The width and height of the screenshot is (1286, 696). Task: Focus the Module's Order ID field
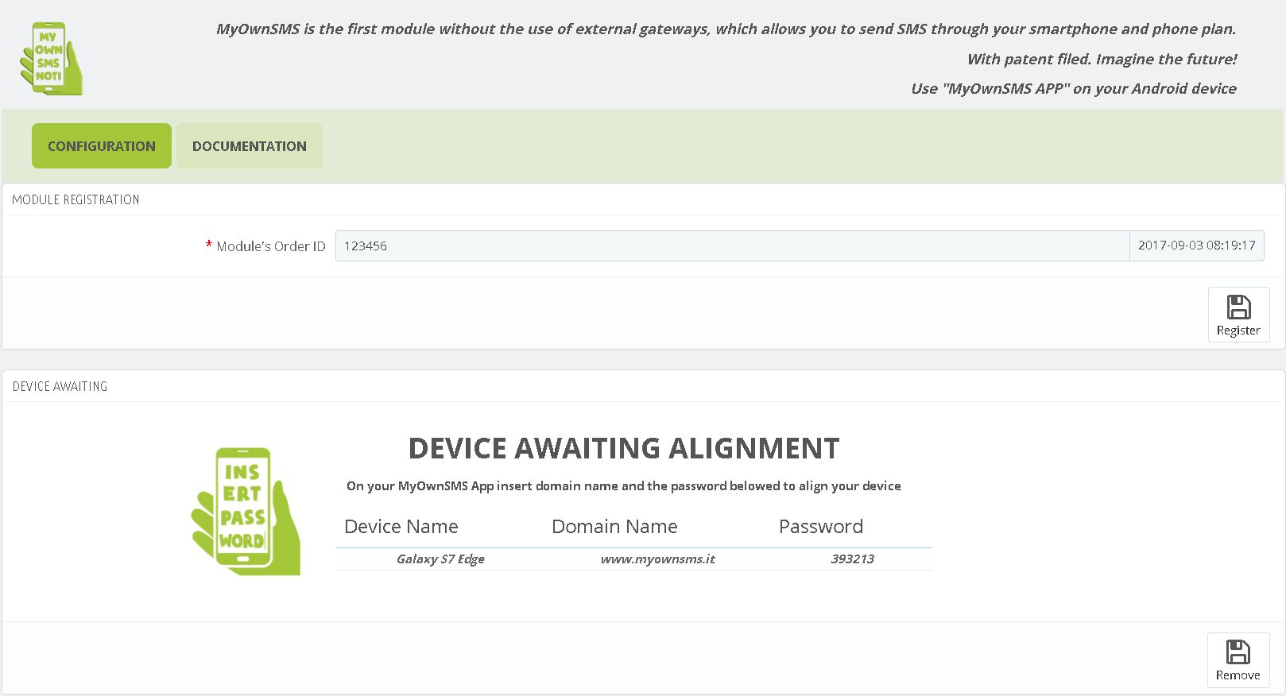click(x=731, y=246)
